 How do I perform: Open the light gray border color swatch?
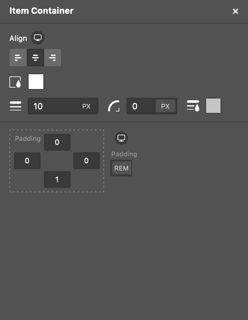(x=213, y=106)
